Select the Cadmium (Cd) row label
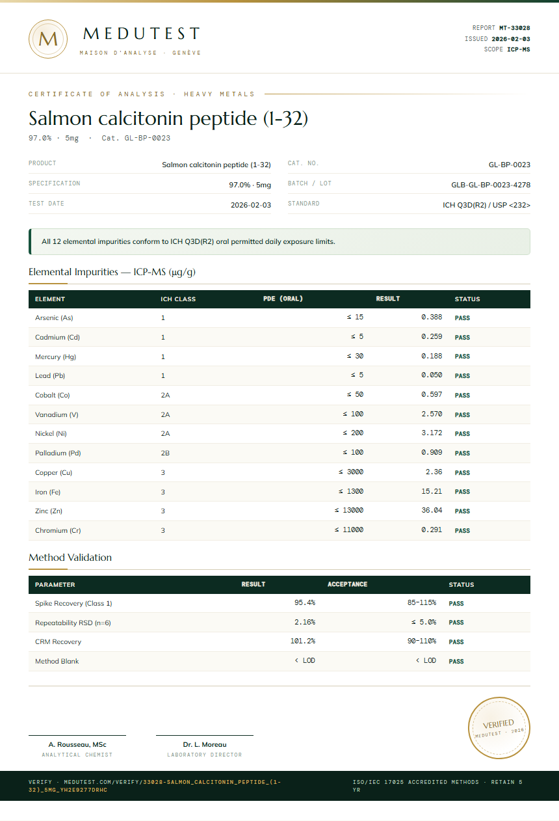This screenshot has width=559, height=821. pos(57,338)
